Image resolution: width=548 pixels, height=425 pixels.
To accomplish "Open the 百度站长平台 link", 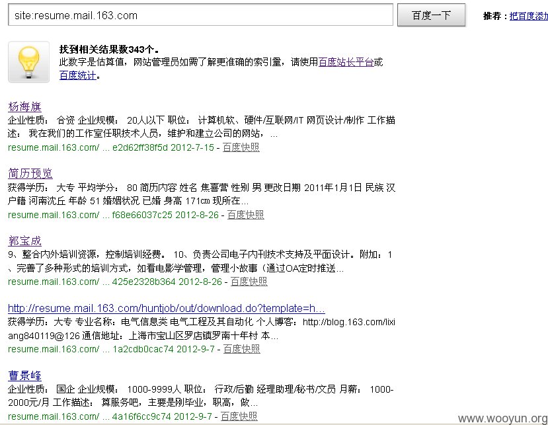I will [346, 62].
